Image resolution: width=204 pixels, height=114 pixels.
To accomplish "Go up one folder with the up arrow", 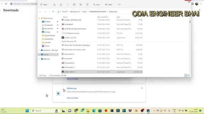I will point(53,12).
